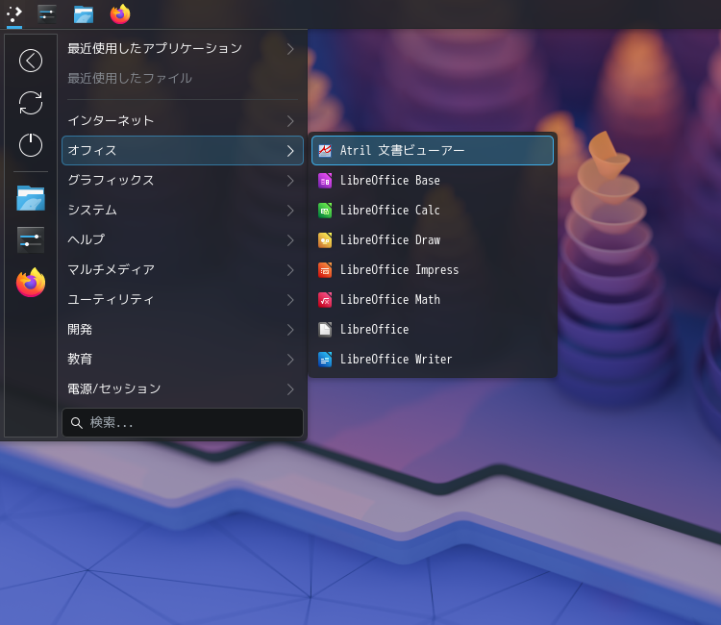721x625 pixels.
Task: Open the file manager folder icon in the menu sidebar
Action: pyautogui.click(x=31, y=198)
